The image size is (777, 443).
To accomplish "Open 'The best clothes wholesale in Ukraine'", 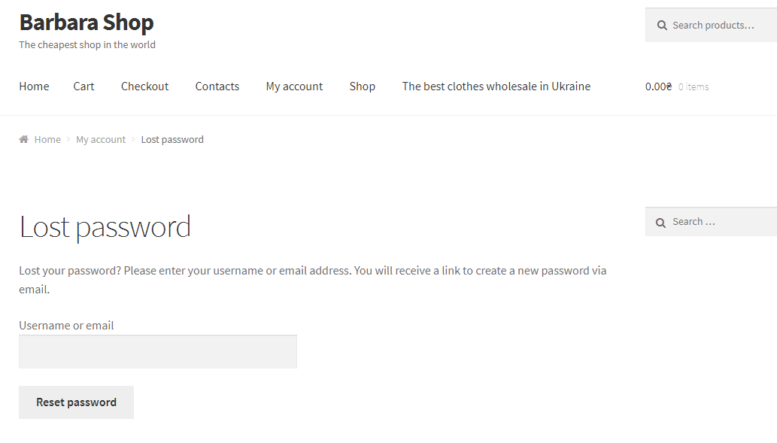I will click(496, 86).
